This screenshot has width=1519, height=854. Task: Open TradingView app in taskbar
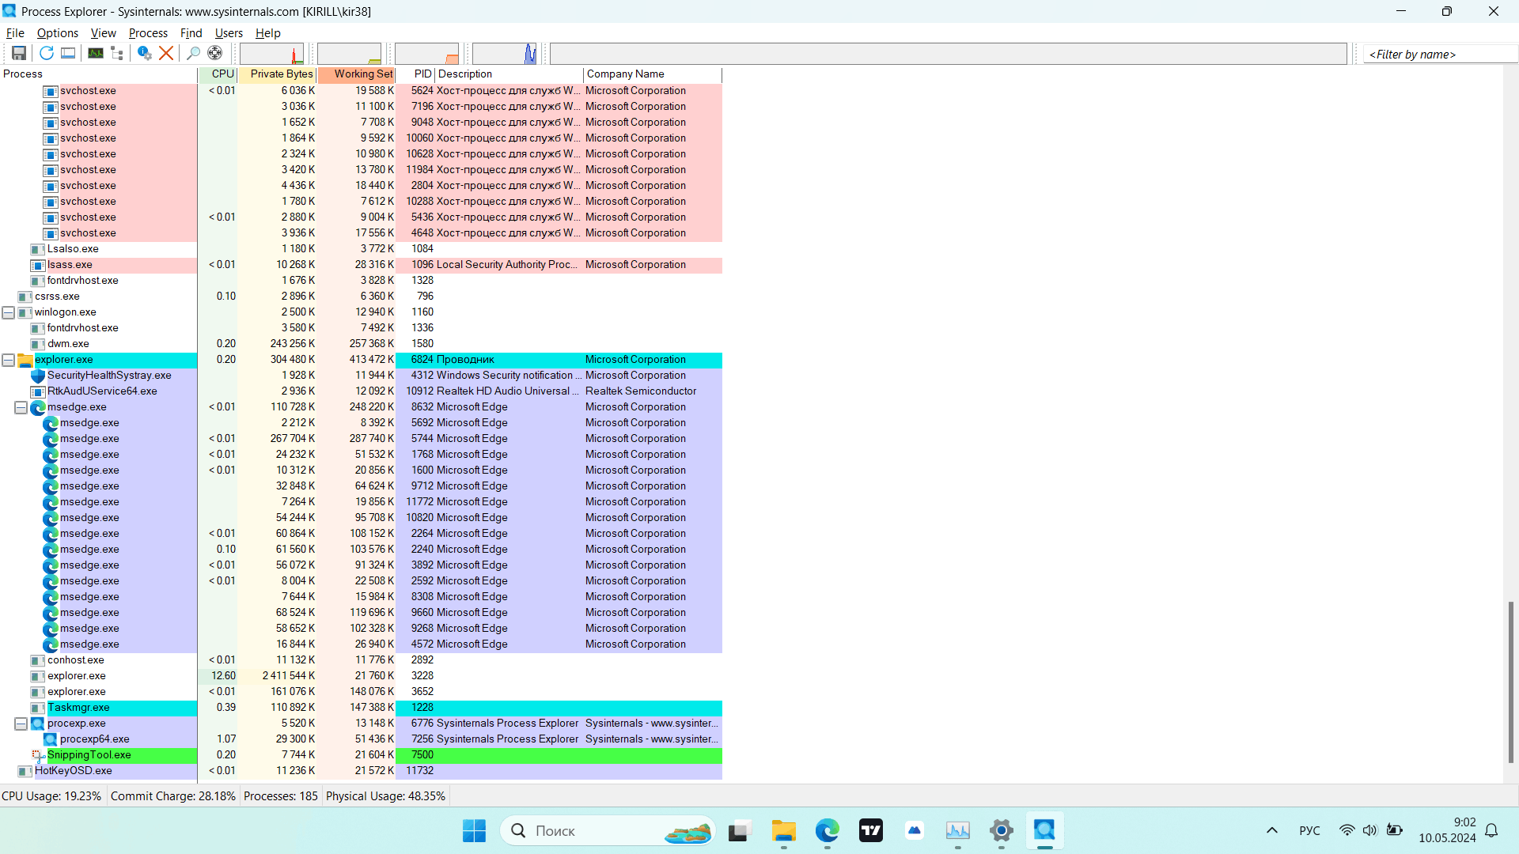(x=871, y=831)
